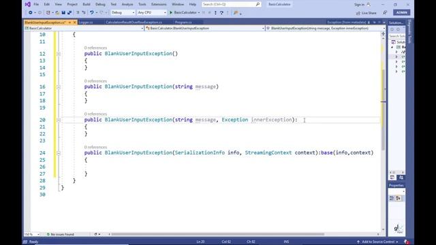Open the Debug configuration dropdown

tap(123, 12)
